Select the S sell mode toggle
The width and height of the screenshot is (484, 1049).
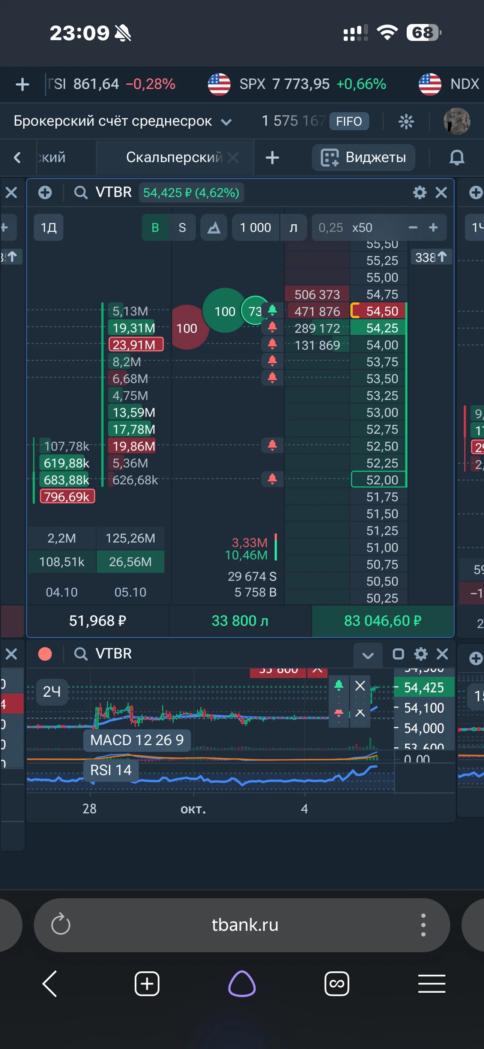182,227
